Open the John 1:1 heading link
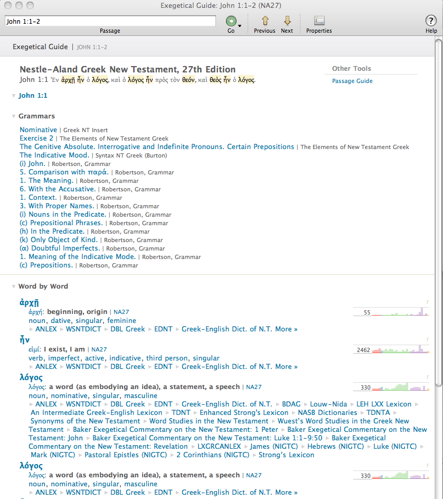Image resolution: width=443 pixels, height=499 pixels. [x=33, y=96]
